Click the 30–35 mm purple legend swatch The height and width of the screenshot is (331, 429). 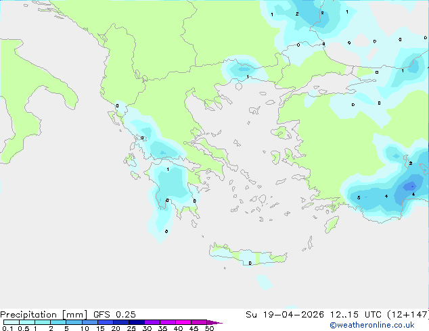[x=152, y=322]
